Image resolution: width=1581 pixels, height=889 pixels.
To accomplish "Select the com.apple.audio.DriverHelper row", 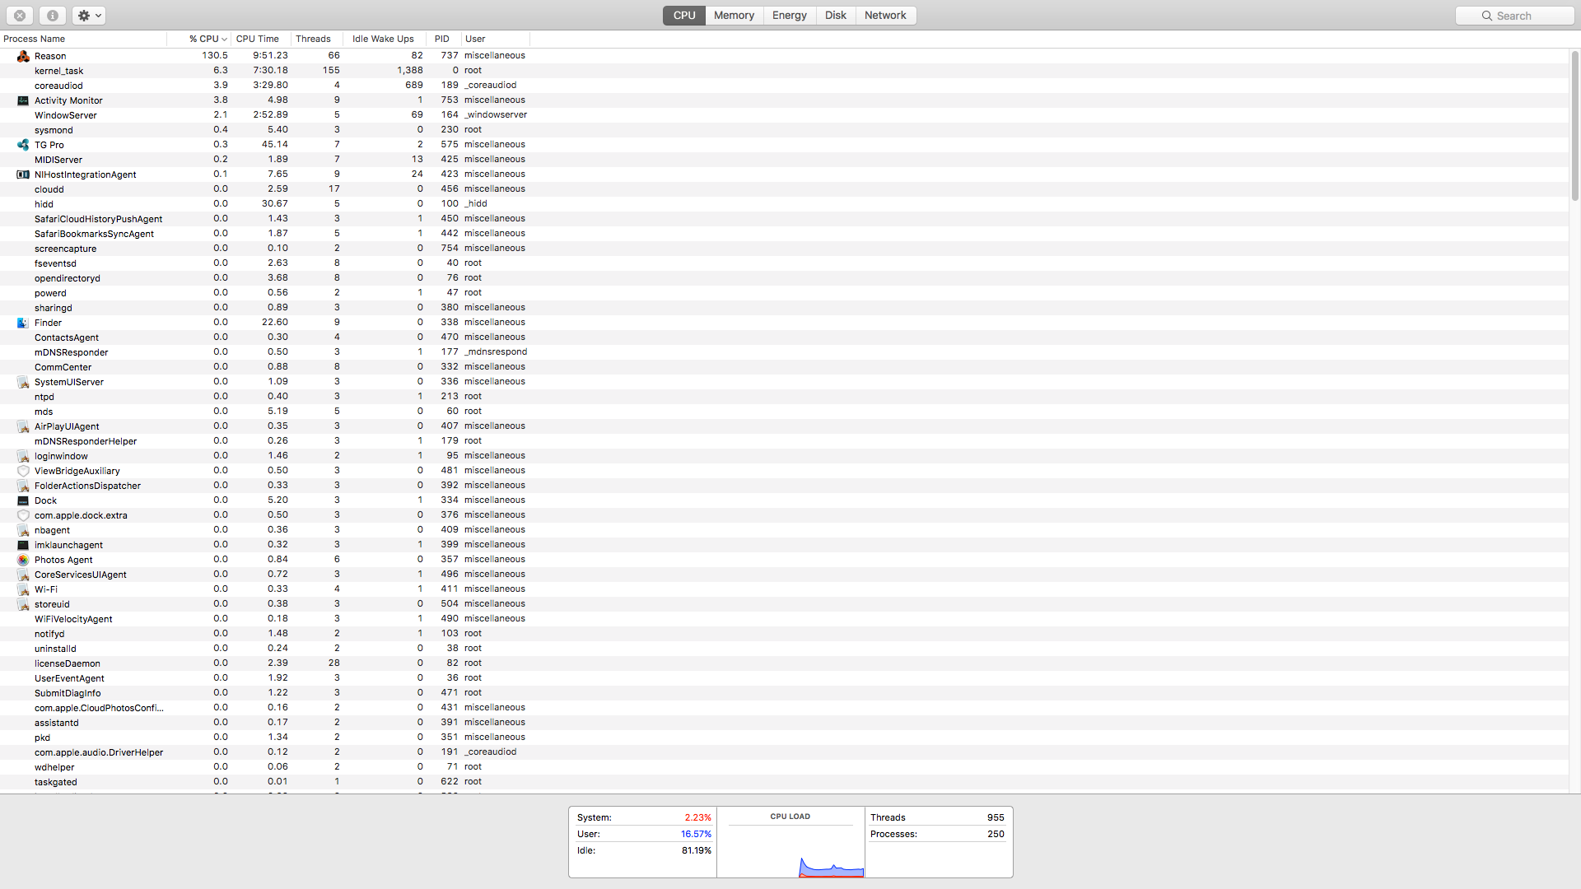I will (784, 752).
